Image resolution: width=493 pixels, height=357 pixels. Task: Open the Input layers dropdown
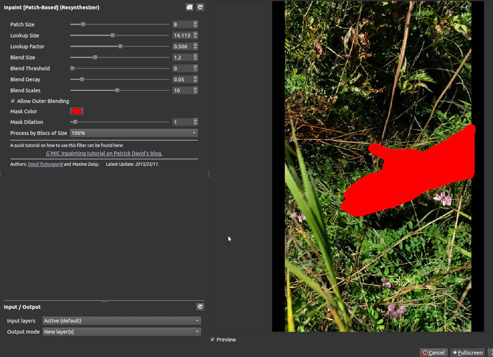coord(121,320)
